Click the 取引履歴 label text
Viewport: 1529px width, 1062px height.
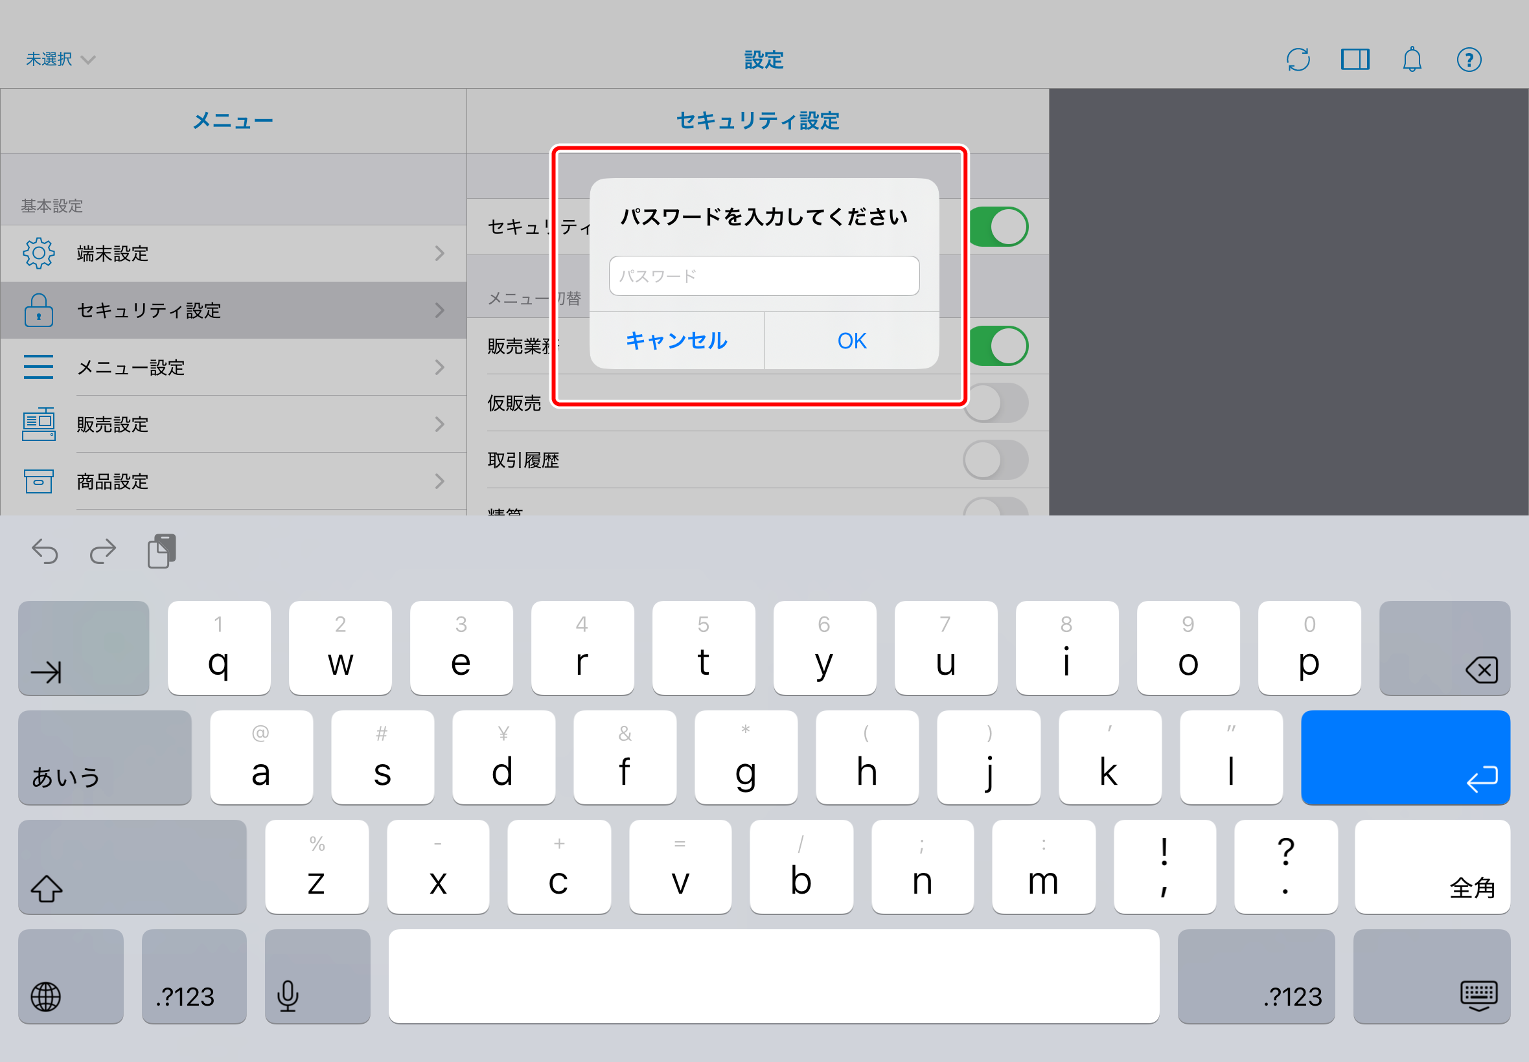(x=523, y=460)
